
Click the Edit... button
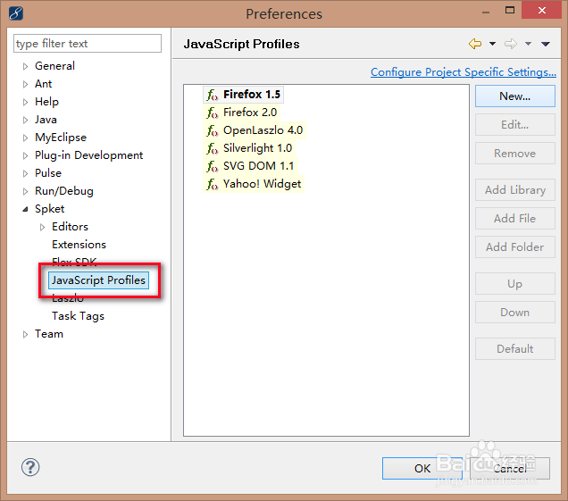tap(515, 125)
